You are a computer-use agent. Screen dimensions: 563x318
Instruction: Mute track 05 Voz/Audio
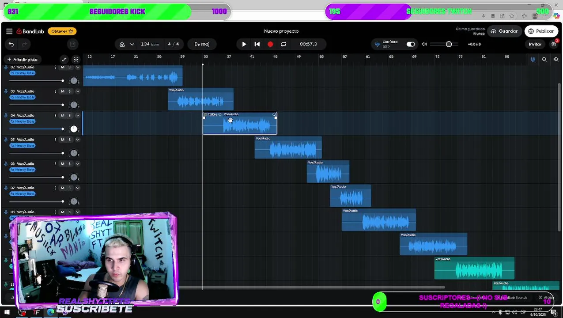62,140
